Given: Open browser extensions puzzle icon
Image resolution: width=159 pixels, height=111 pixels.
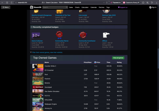Looking at the screenshot, I should coord(143,3).
